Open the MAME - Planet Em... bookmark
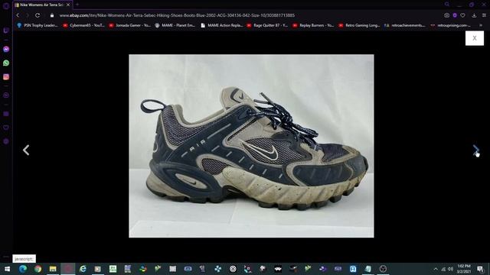The height and width of the screenshot is (275, 490). coord(175,25)
